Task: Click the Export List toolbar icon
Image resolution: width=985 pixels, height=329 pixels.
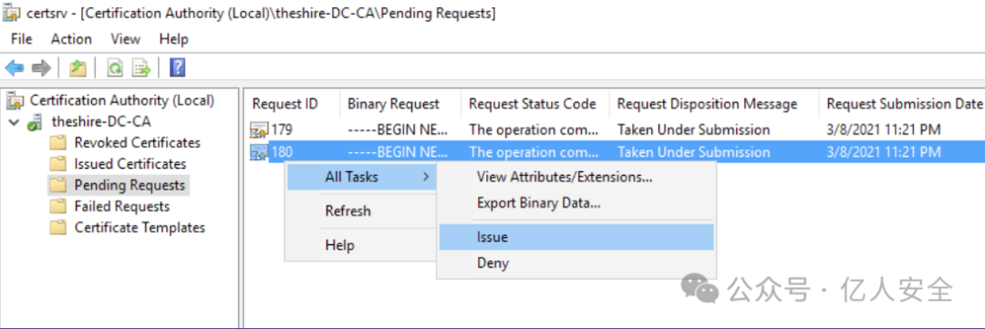Action: [x=141, y=67]
